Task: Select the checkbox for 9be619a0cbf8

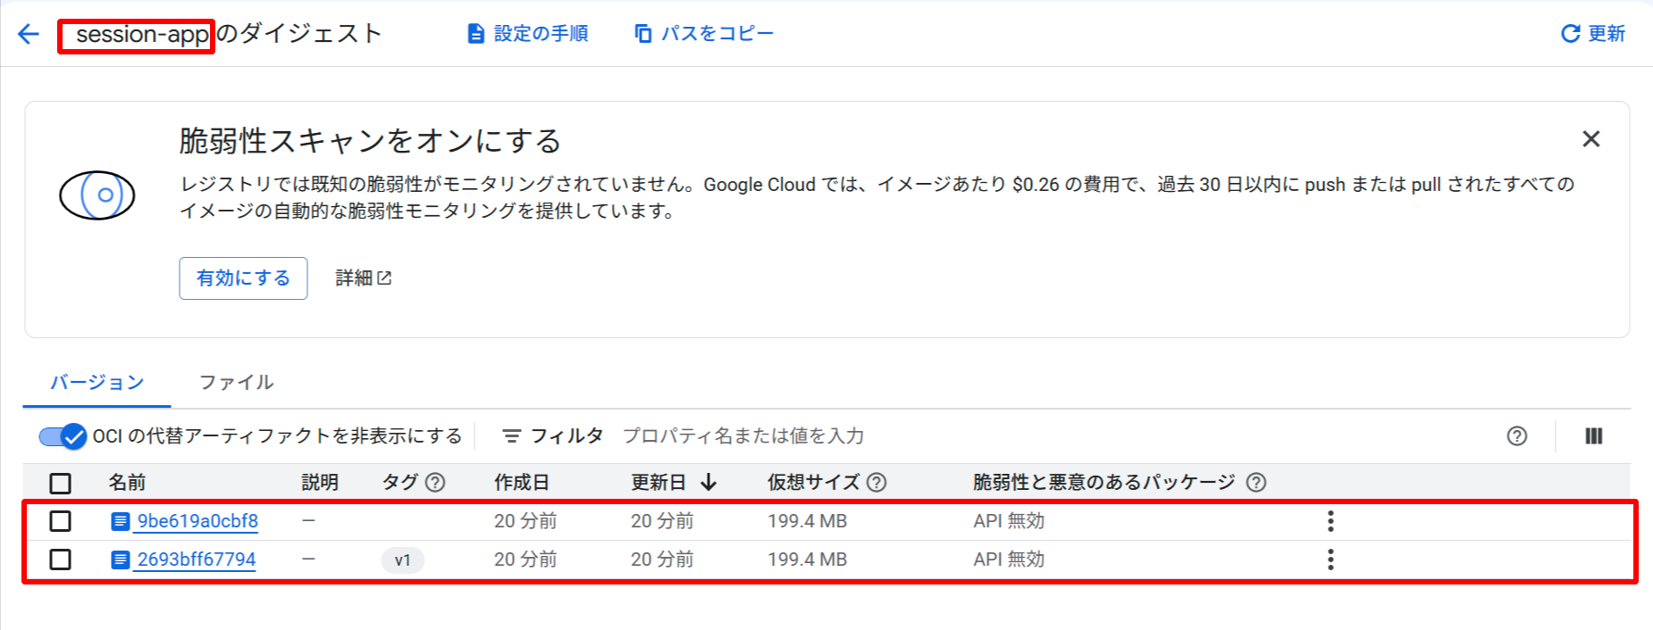Action: [60, 521]
